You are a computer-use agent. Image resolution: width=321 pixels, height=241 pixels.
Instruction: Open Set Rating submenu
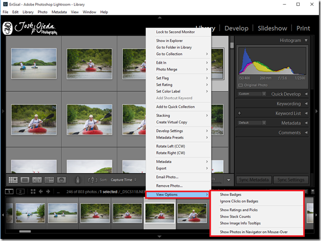[x=179, y=85]
